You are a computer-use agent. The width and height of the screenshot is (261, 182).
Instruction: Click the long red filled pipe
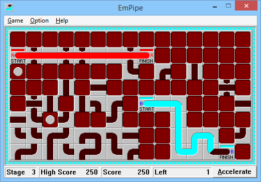(x=82, y=56)
